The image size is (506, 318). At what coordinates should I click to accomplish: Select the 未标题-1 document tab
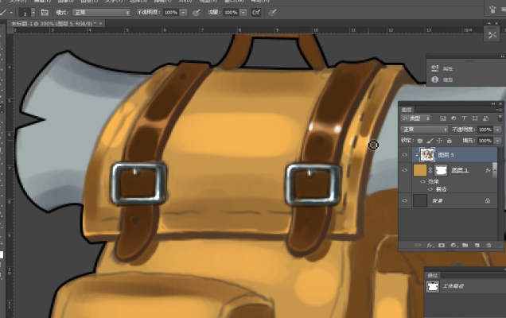click(53, 24)
